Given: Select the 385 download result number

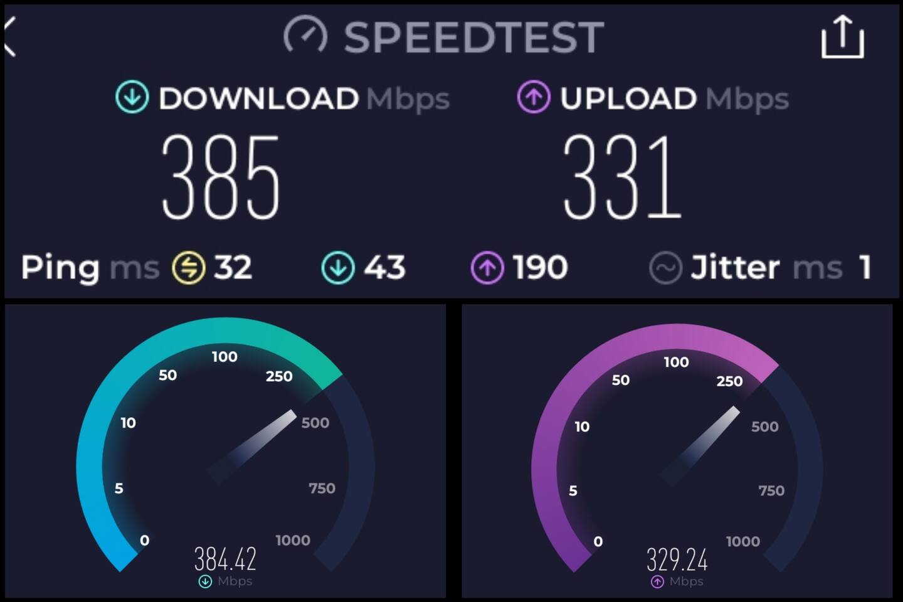Looking at the screenshot, I should (x=221, y=177).
